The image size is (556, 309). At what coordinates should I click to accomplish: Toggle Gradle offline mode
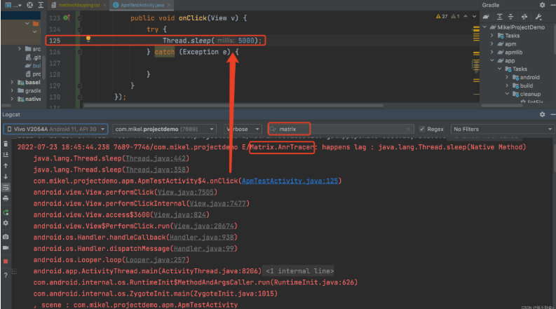pos(524,17)
